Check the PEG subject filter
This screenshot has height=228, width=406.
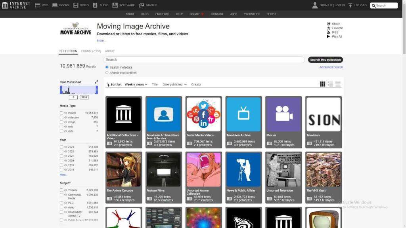(x=61, y=203)
